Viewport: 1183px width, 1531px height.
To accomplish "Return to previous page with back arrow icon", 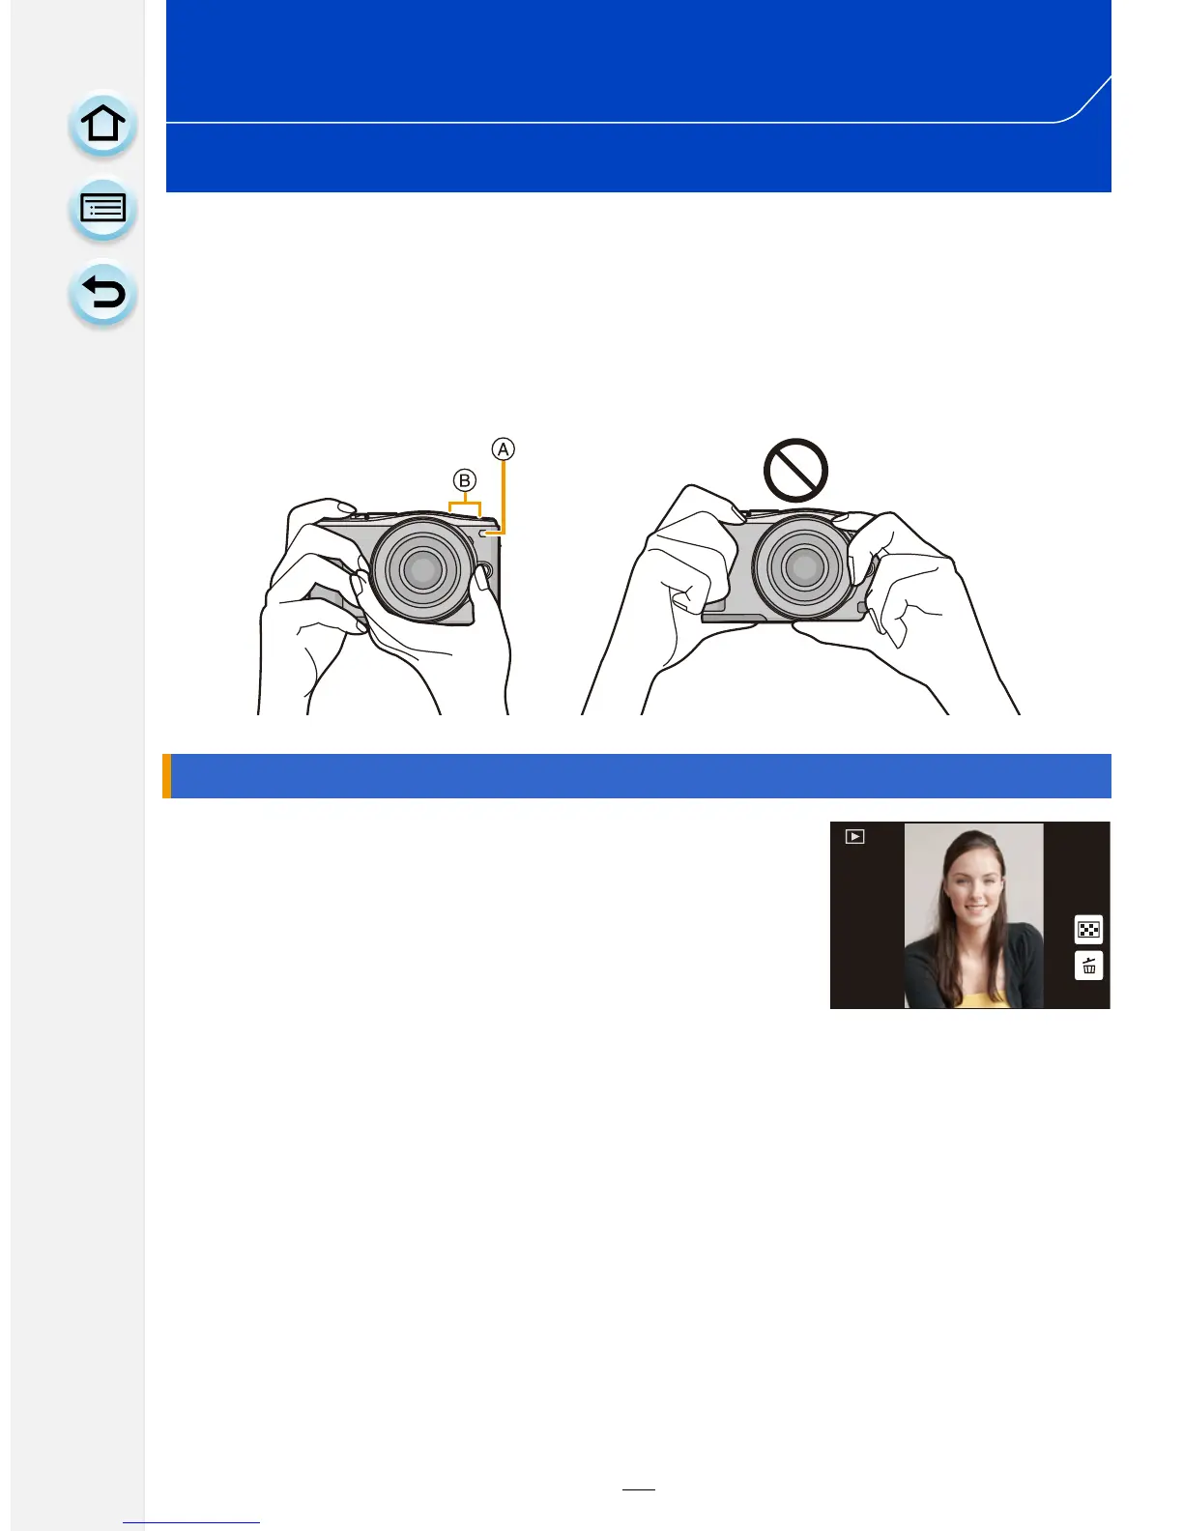I will point(102,293).
